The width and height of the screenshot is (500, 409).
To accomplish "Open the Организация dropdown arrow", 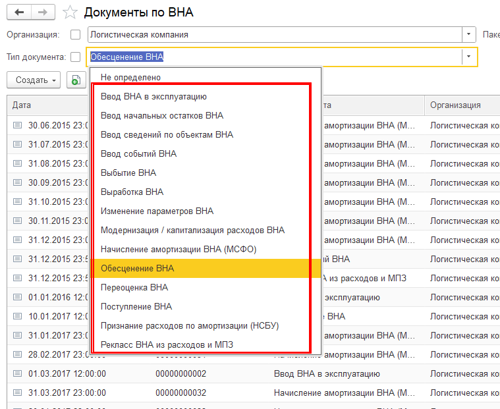I will point(468,34).
